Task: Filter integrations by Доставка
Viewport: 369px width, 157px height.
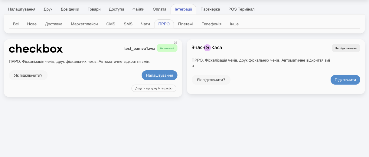Action: click(x=54, y=24)
